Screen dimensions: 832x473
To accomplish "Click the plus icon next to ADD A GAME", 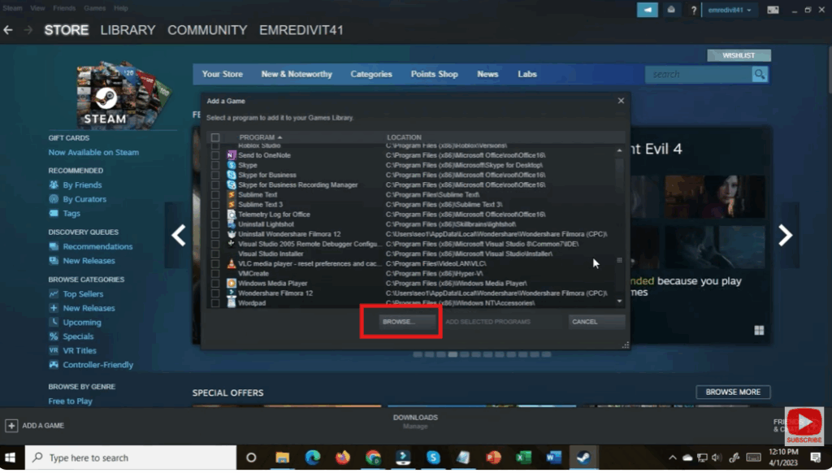I will [x=10, y=425].
